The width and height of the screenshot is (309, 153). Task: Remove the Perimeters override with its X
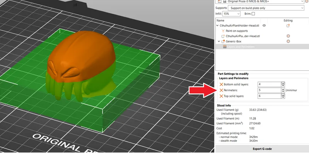(221, 90)
